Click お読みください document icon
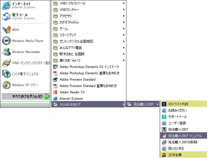 (164, 110)
